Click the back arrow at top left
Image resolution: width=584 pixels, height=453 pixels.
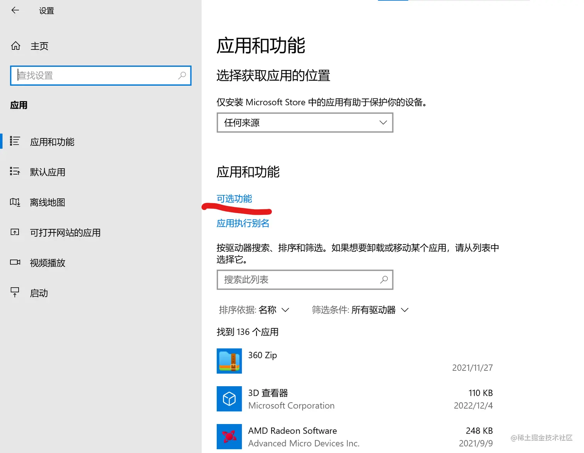15,10
